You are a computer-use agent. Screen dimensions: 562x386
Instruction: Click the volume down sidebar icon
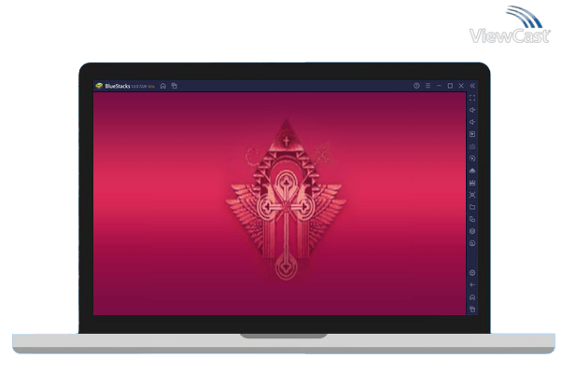[x=472, y=122]
